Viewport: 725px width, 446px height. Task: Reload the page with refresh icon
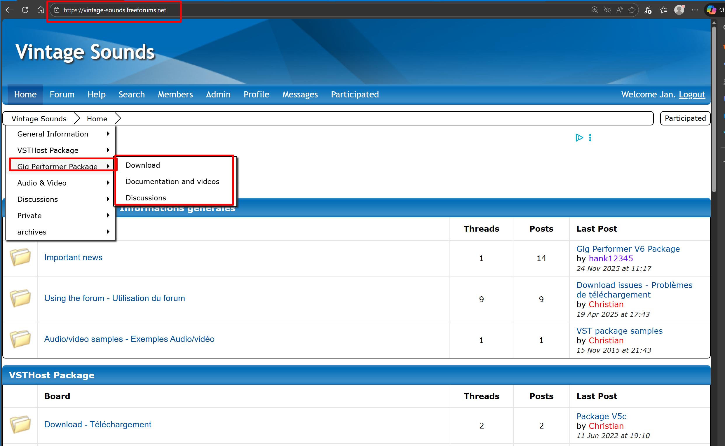[x=25, y=10]
